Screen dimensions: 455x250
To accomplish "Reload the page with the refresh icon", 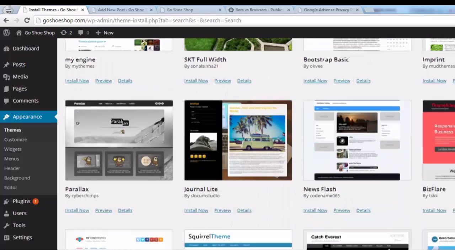I will click(x=27, y=20).
